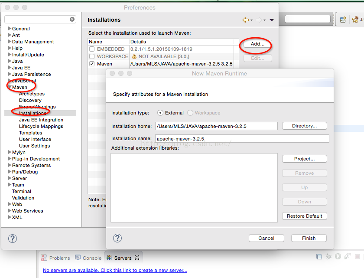Expand the Java Persistence node
Viewport: 364px width, 278px height.
(10, 74)
